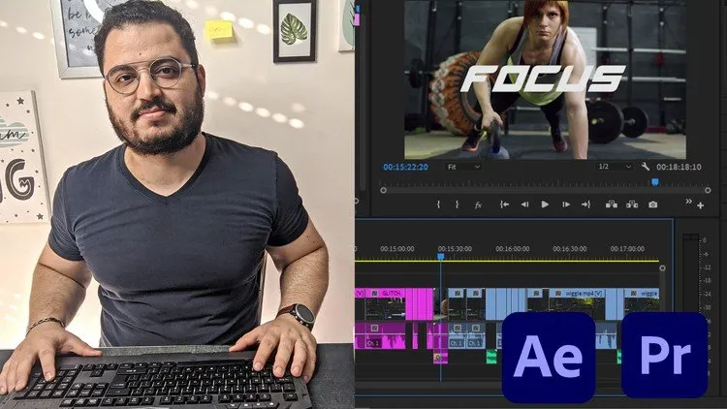
Task: Click the timeline playhead on the ruler
Action: (441, 256)
